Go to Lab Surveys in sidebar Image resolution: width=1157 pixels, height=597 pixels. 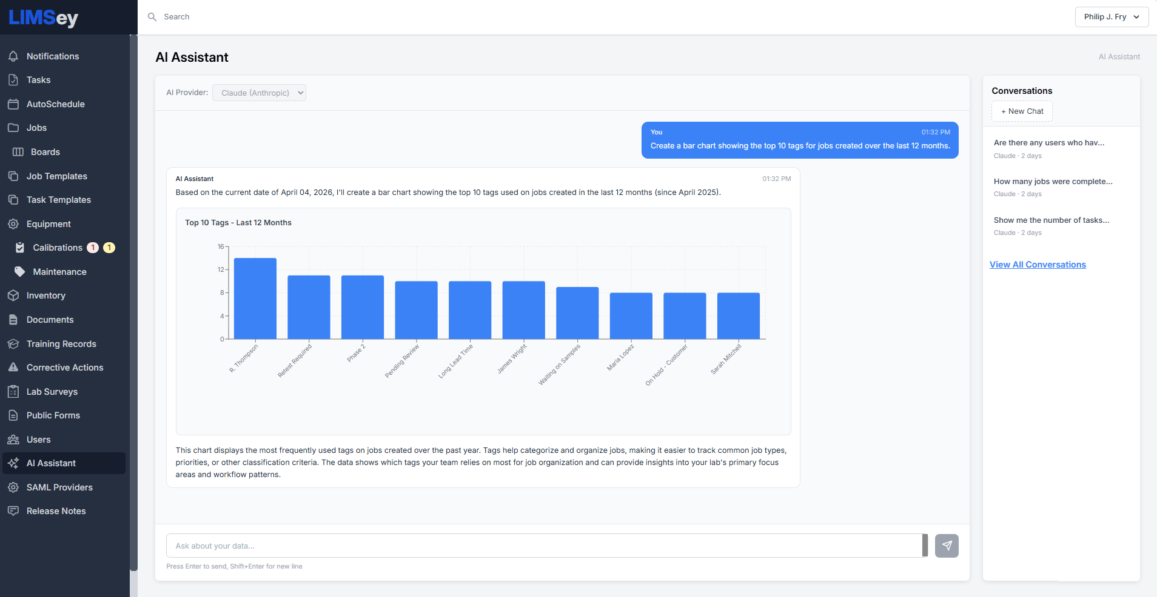coord(52,392)
